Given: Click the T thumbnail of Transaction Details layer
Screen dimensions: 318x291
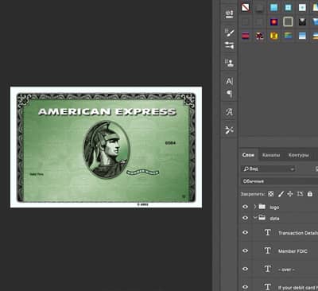Looking at the screenshot, I should coord(268,232).
